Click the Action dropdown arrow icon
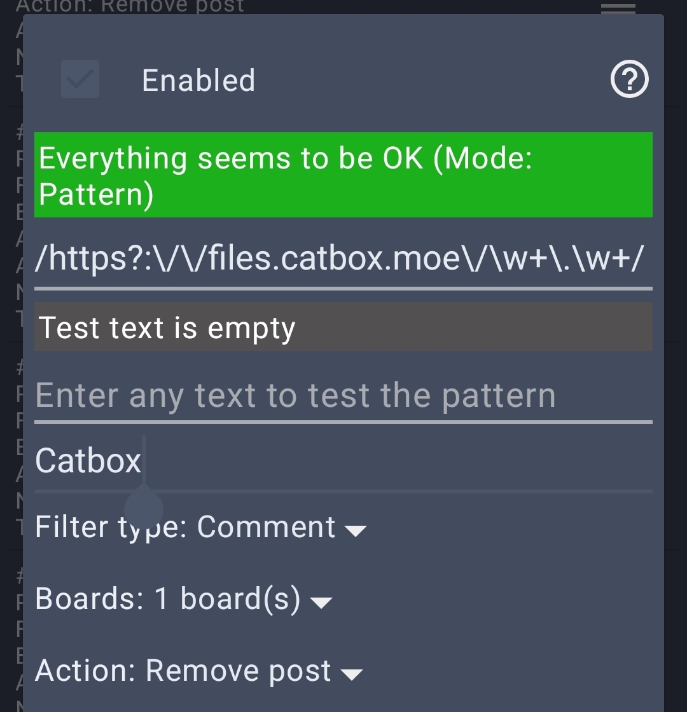 click(351, 674)
